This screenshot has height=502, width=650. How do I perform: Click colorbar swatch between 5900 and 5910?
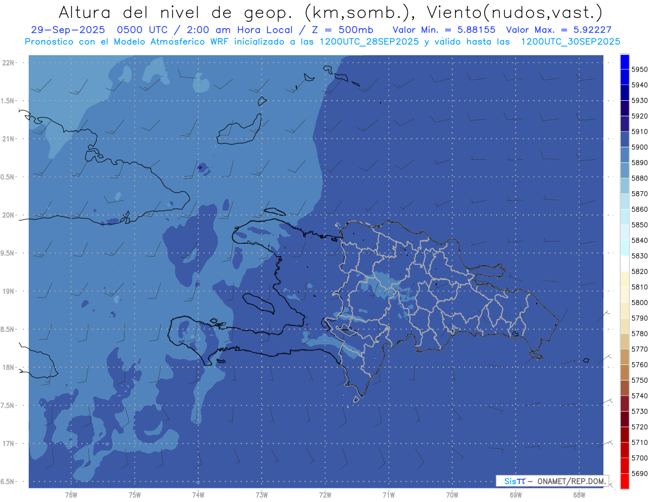625,139
